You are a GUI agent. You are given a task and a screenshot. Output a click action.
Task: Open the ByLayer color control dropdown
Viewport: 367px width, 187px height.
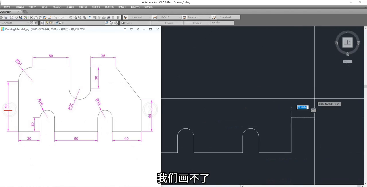tap(135, 23)
